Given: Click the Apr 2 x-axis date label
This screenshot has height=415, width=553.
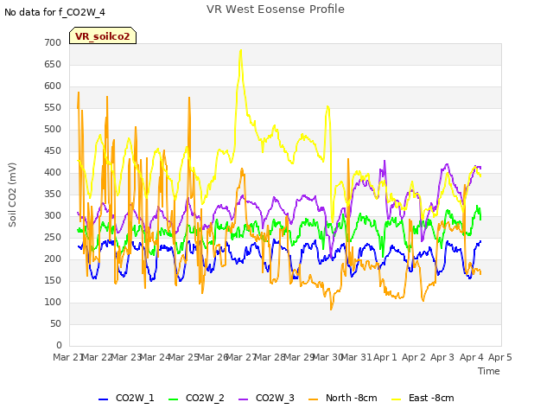Looking at the screenshot, I should pos(414,357).
